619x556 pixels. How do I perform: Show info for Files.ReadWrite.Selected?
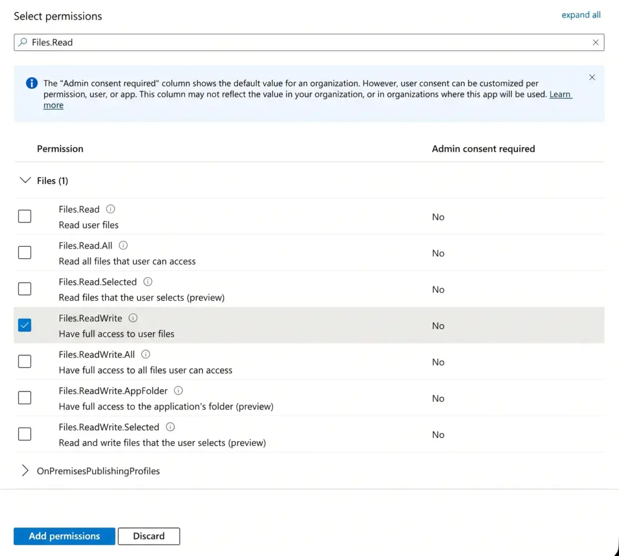tap(170, 427)
